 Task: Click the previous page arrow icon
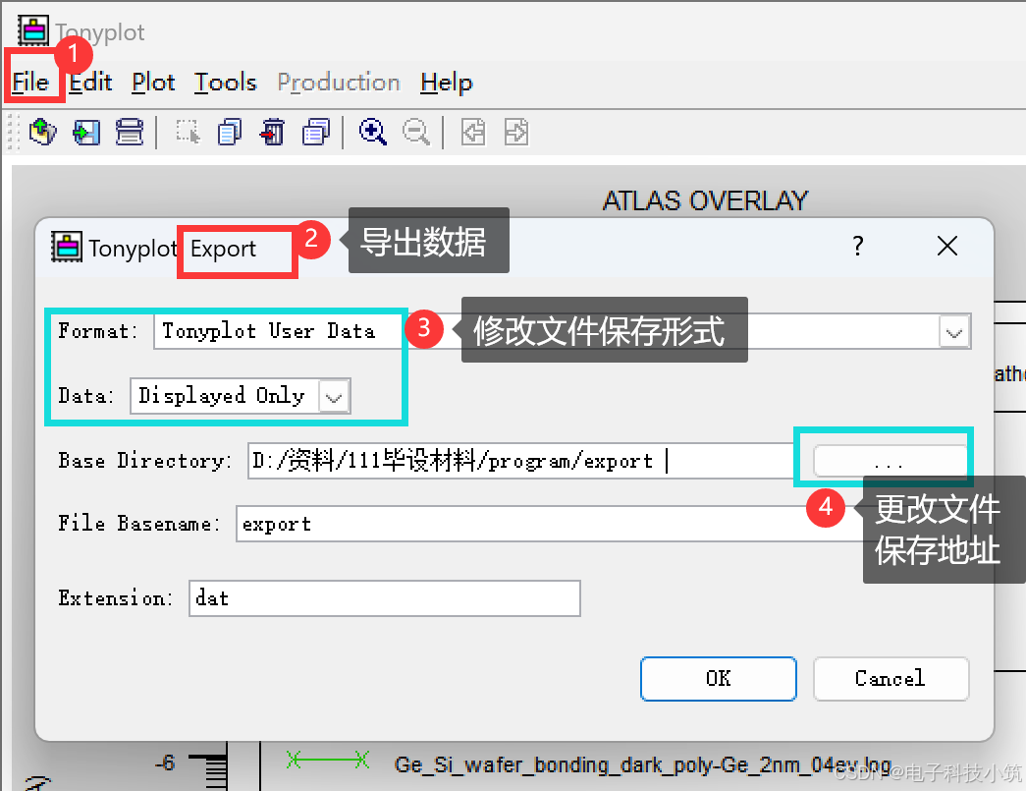point(473,132)
